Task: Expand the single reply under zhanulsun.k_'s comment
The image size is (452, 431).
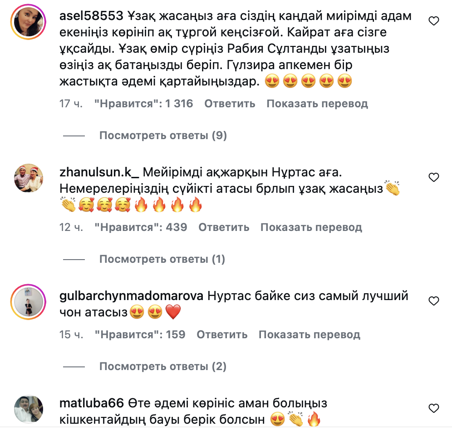Action: tap(162, 259)
